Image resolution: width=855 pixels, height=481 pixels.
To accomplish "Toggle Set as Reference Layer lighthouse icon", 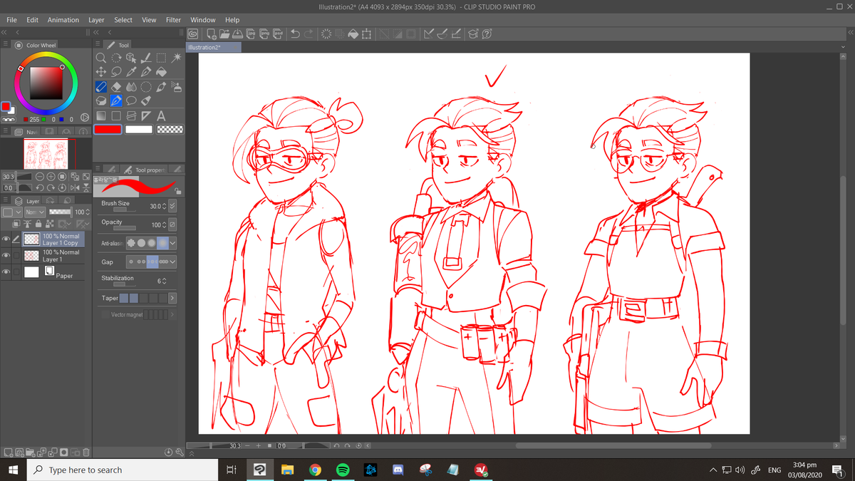I will pyautogui.click(x=28, y=224).
